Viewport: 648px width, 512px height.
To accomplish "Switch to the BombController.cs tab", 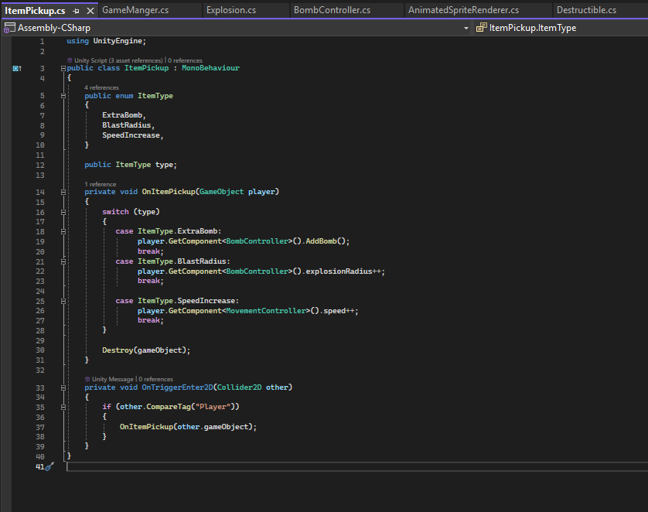I will (x=332, y=10).
